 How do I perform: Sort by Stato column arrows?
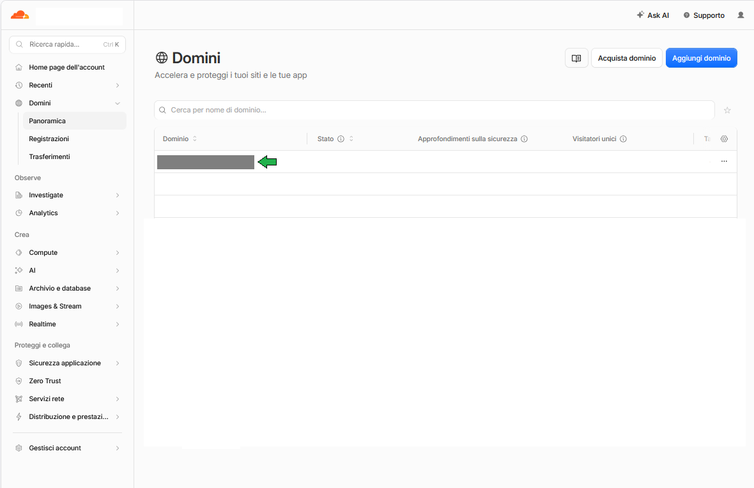pos(351,139)
